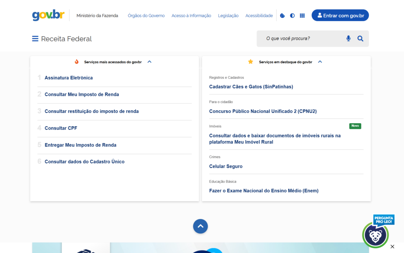
Task: Click the green Novo badge on Imóveis service
Action: [355, 126]
